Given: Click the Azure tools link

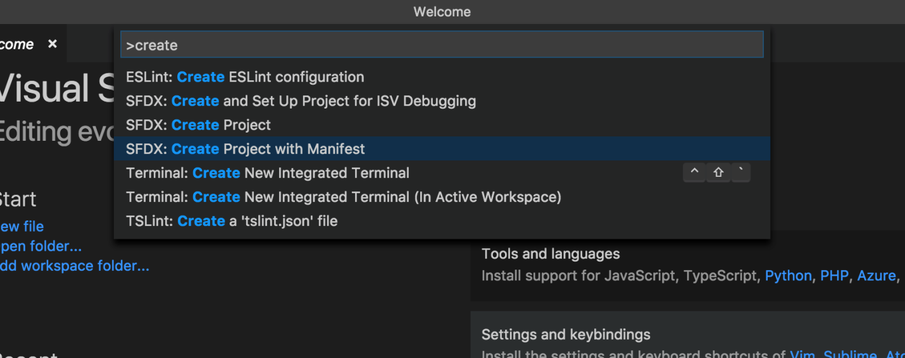Looking at the screenshot, I should coord(876,276).
